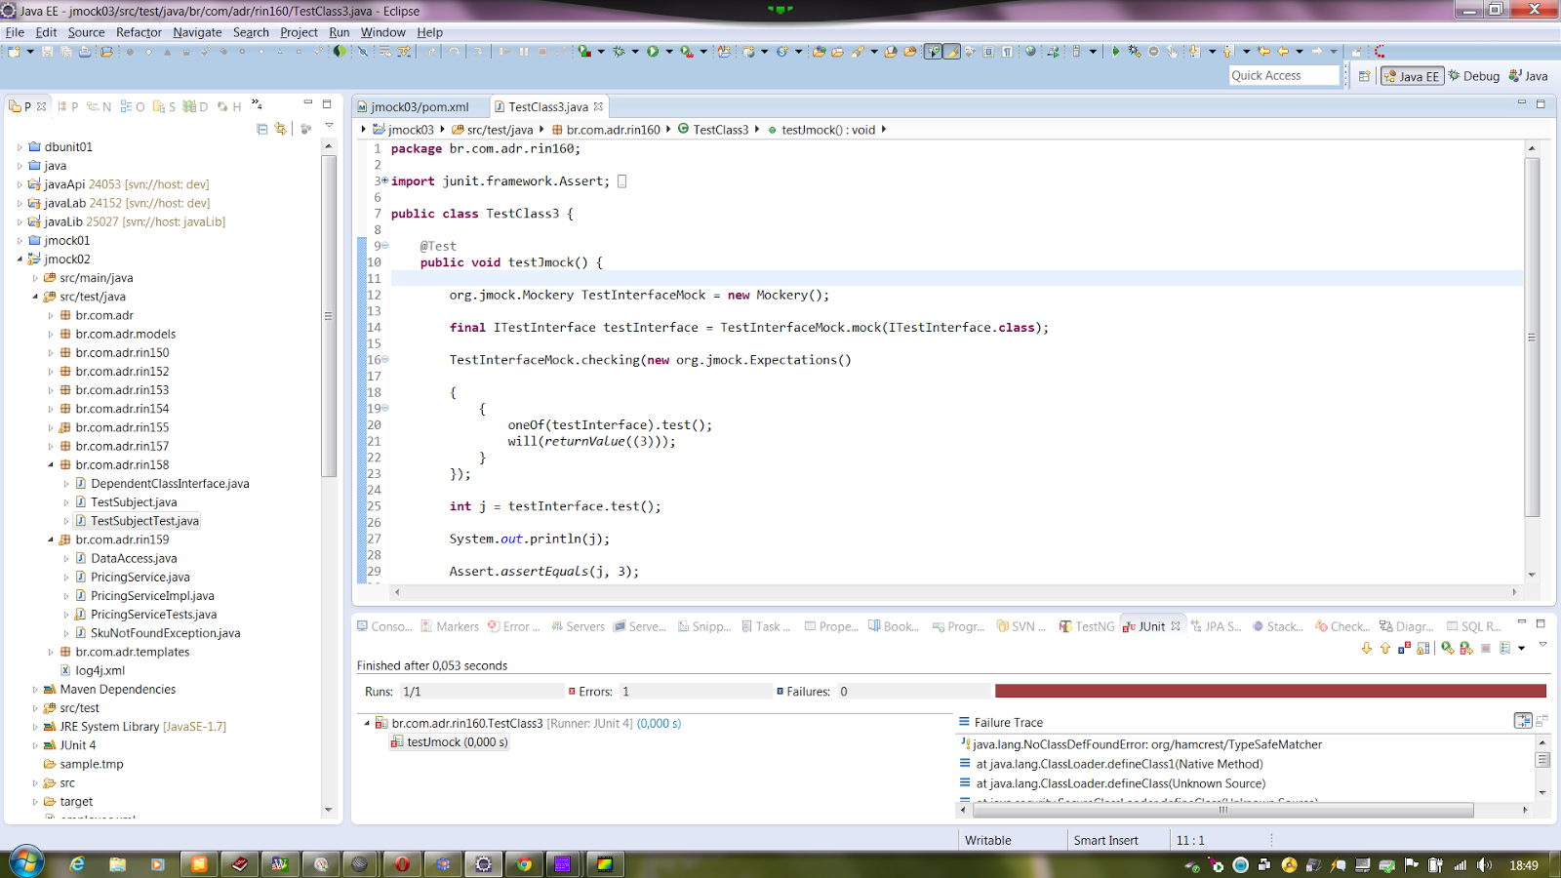Save the current file
This screenshot has height=878, width=1561.
[x=47, y=53]
